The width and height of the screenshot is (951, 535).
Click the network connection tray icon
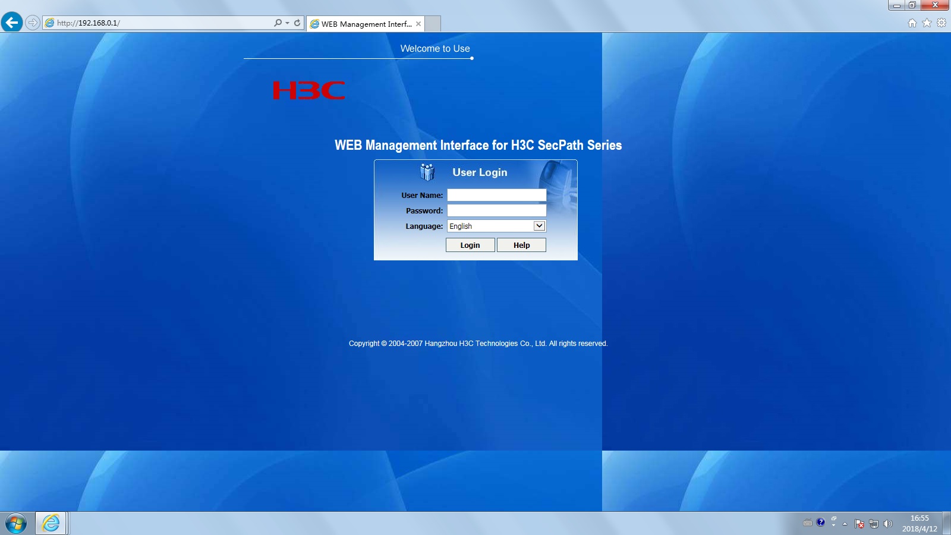(874, 524)
